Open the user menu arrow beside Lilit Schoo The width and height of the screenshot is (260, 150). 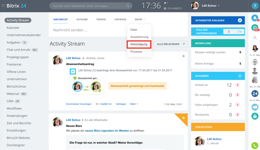(219, 6)
